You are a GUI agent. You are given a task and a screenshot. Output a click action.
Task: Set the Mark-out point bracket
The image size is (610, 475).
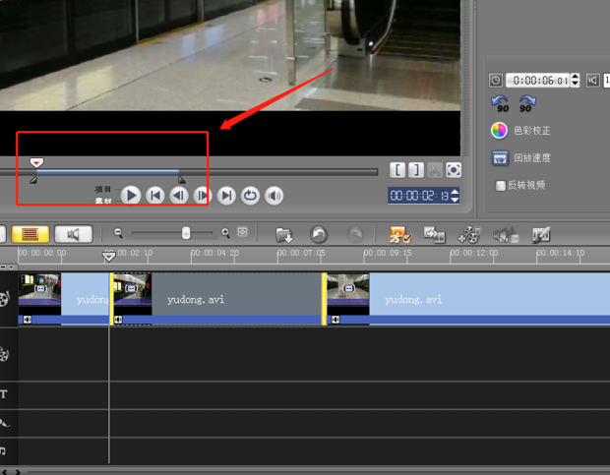[416, 170]
